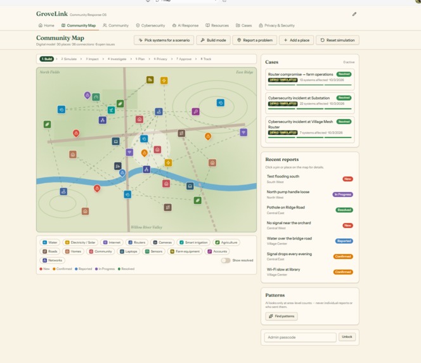Toggle the Electricity / Solar filter chip
The height and width of the screenshot is (363, 421).
[x=81, y=243]
